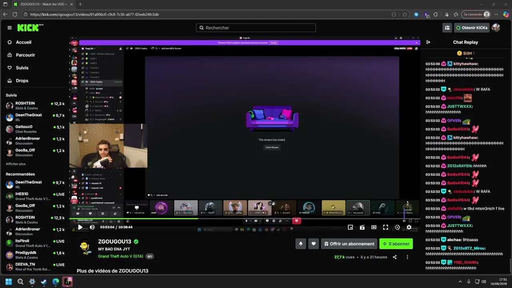Show hidden system tray icons

coord(460,282)
